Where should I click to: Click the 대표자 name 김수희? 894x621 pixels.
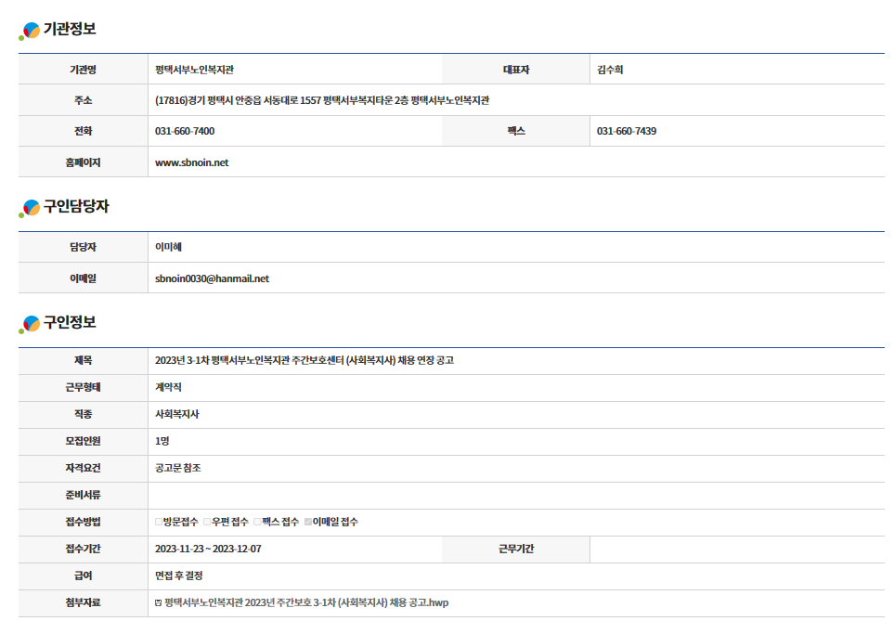pyautogui.click(x=611, y=70)
